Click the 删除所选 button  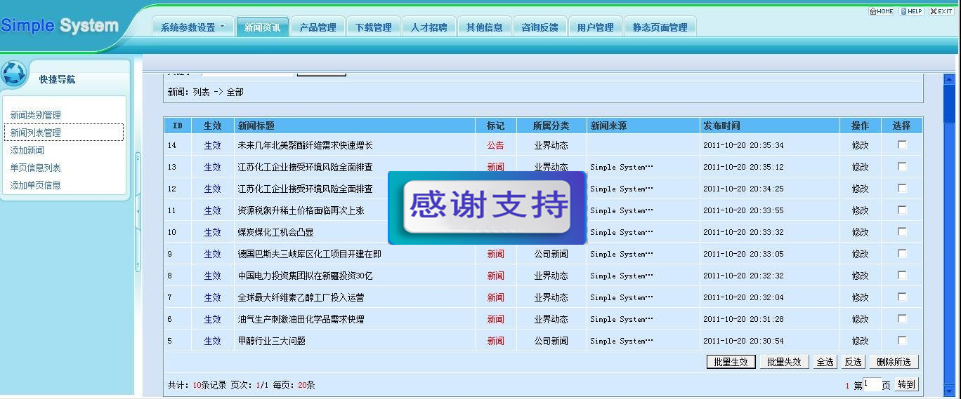894,362
